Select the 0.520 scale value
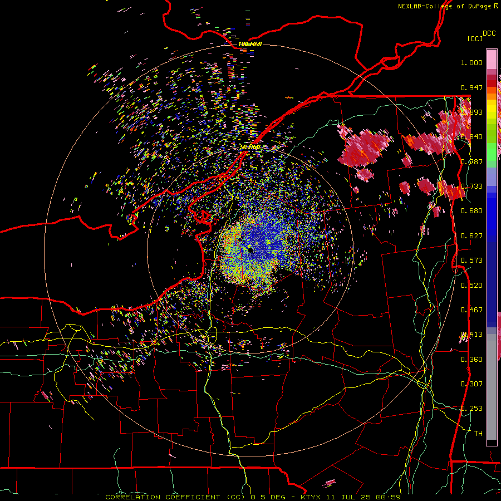 click(471, 286)
